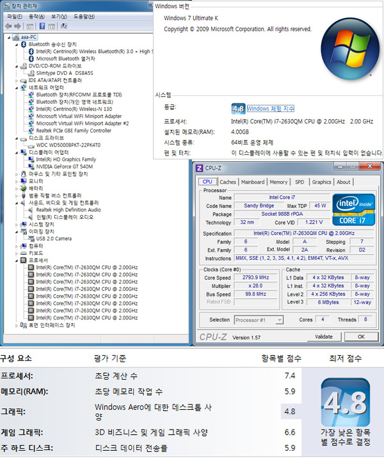Click the Realtek PCIe GBE Family Controller icon
This screenshot has height=459, width=384.
(31, 131)
